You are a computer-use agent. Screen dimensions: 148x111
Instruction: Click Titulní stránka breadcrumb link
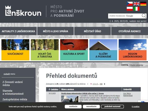pos(136,65)
